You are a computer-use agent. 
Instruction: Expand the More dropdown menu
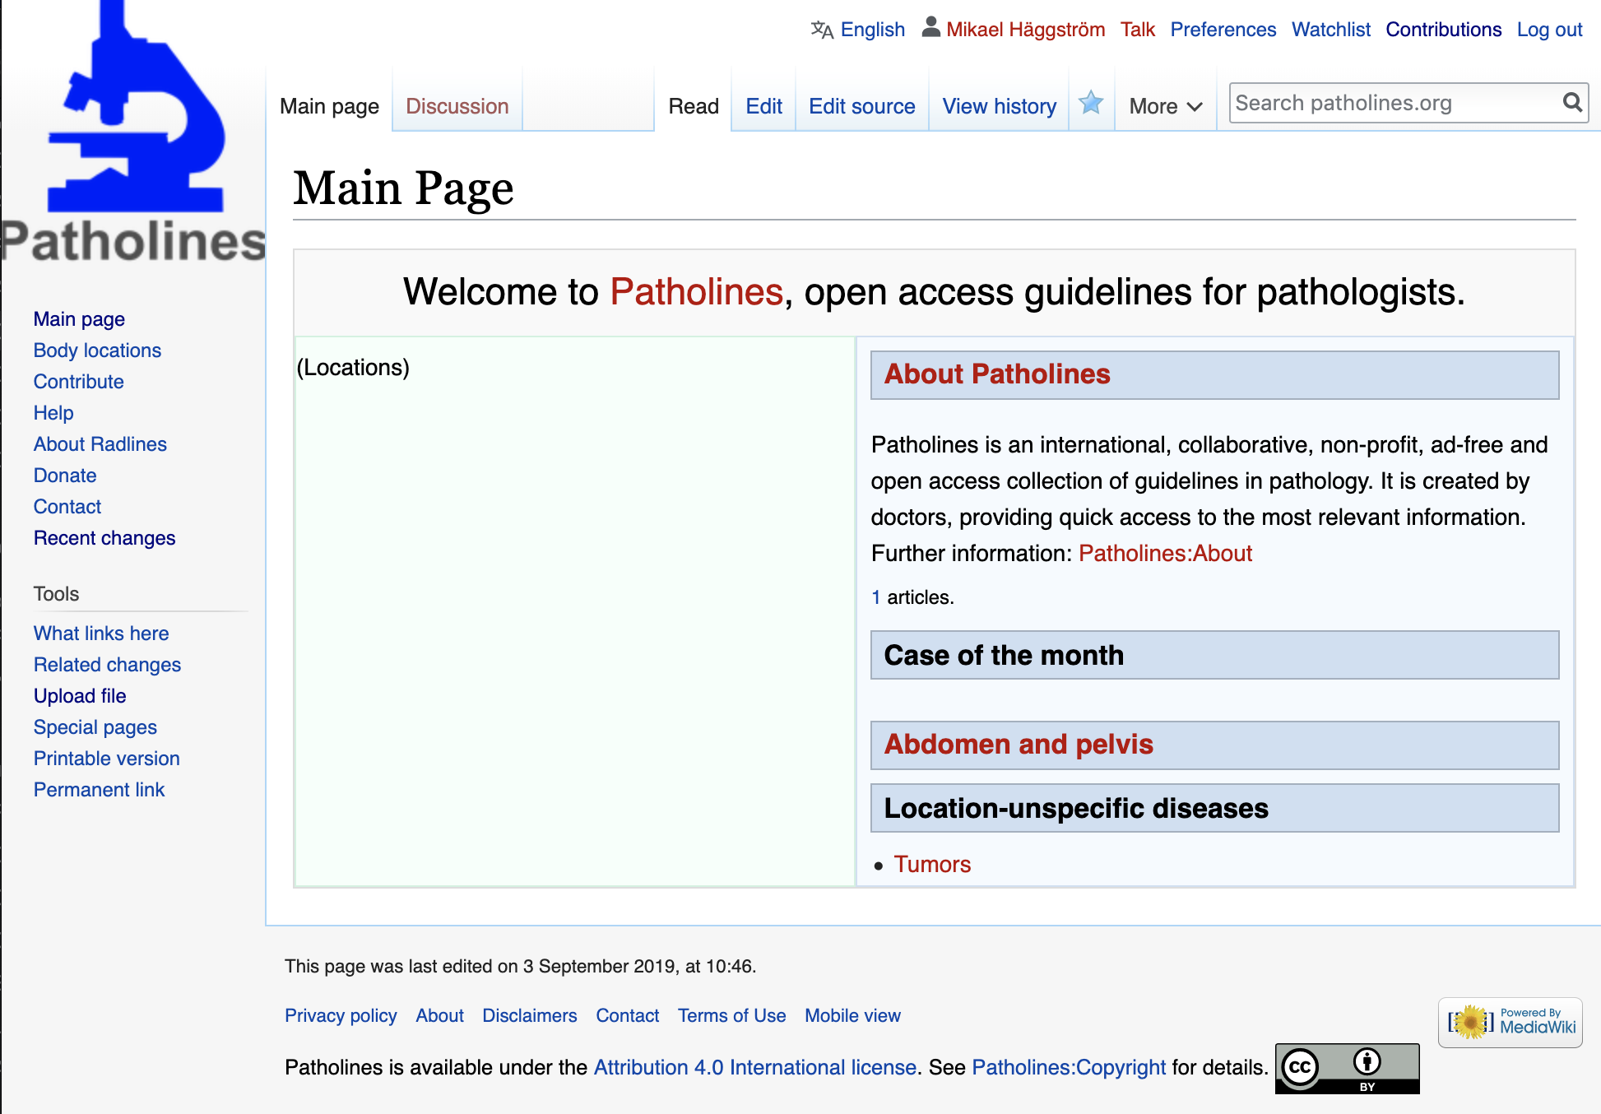[x=1166, y=106]
